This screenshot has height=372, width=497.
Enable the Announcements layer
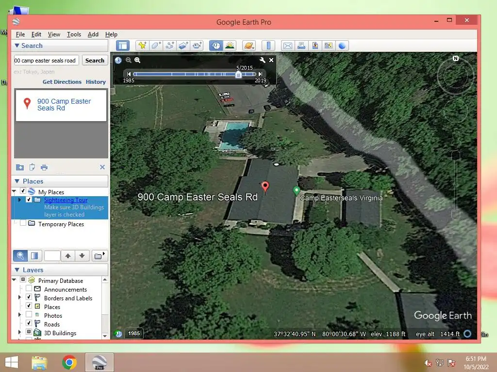click(29, 288)
